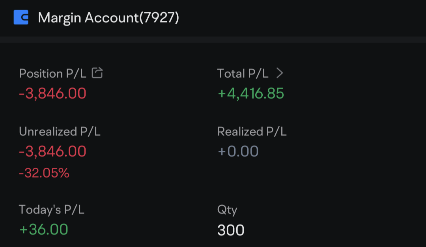Tap the -32.05% unrealized percentage

[44, 173]
